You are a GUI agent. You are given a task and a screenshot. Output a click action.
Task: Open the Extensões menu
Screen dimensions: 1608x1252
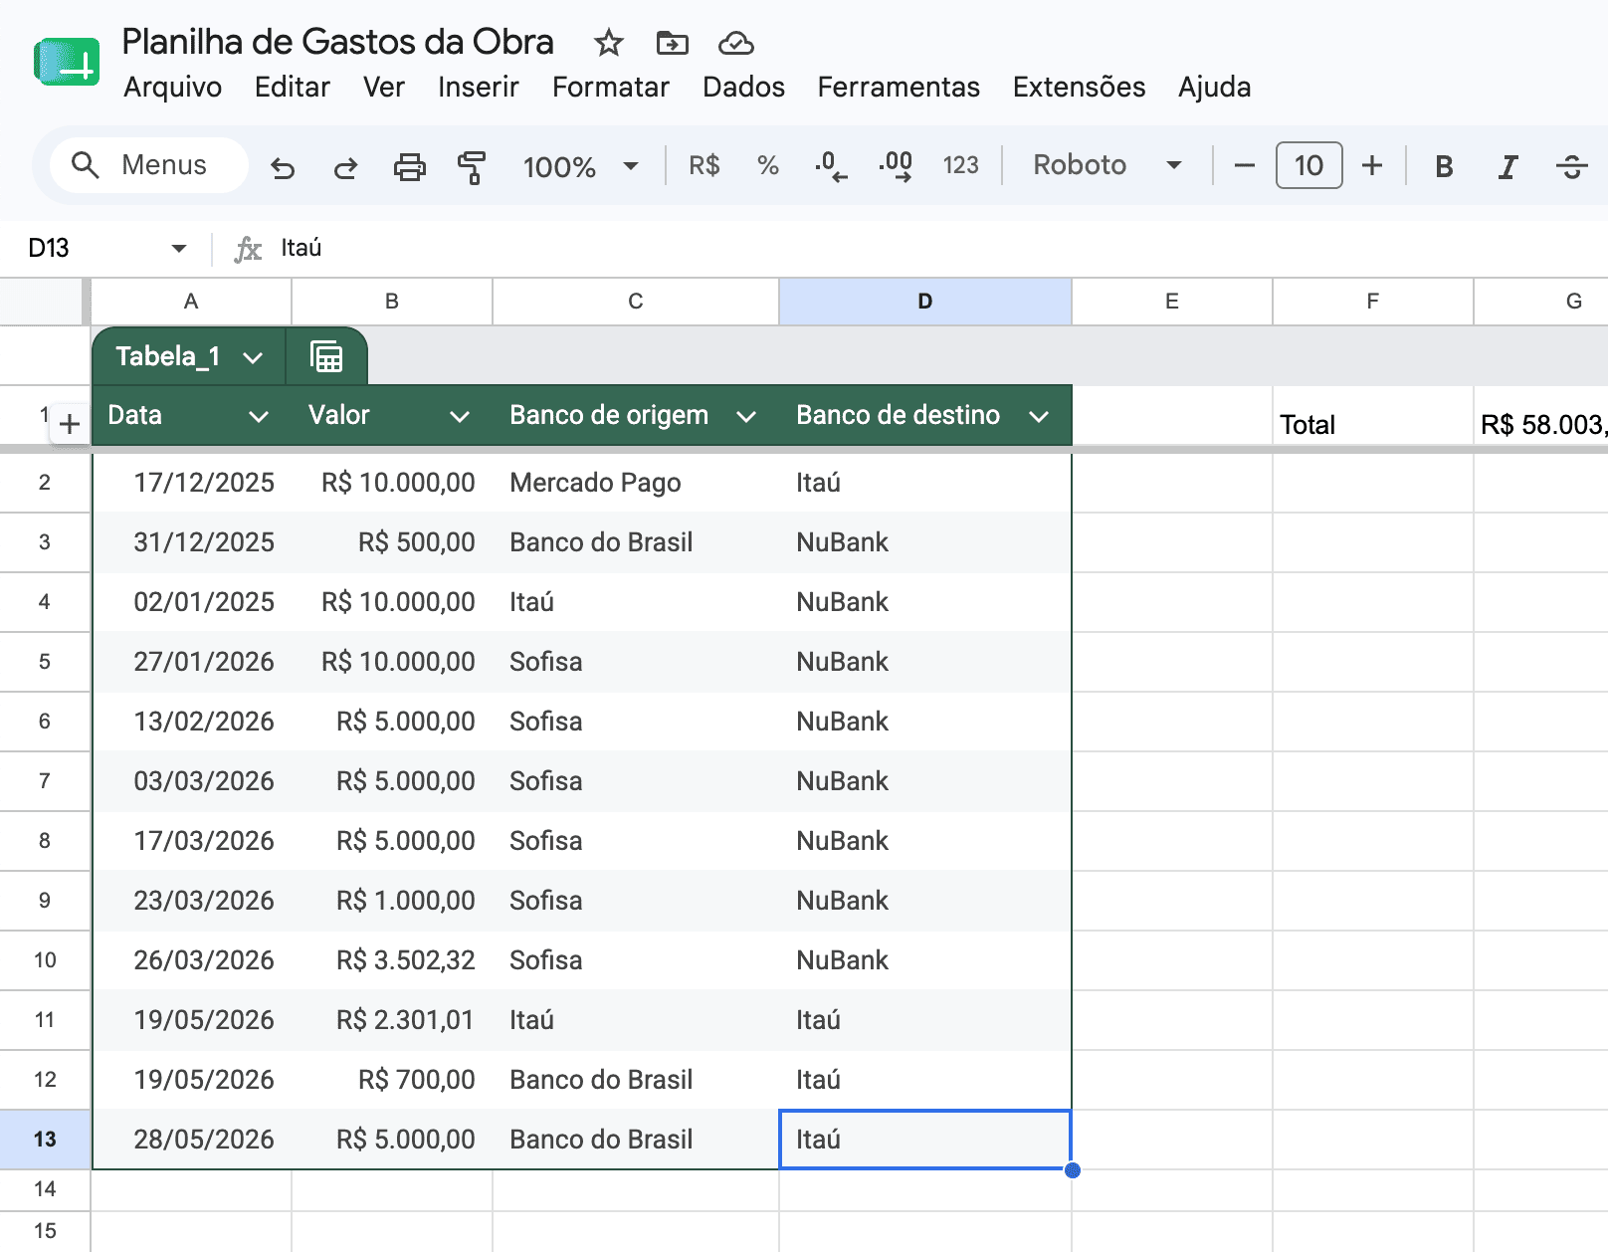1079,88
